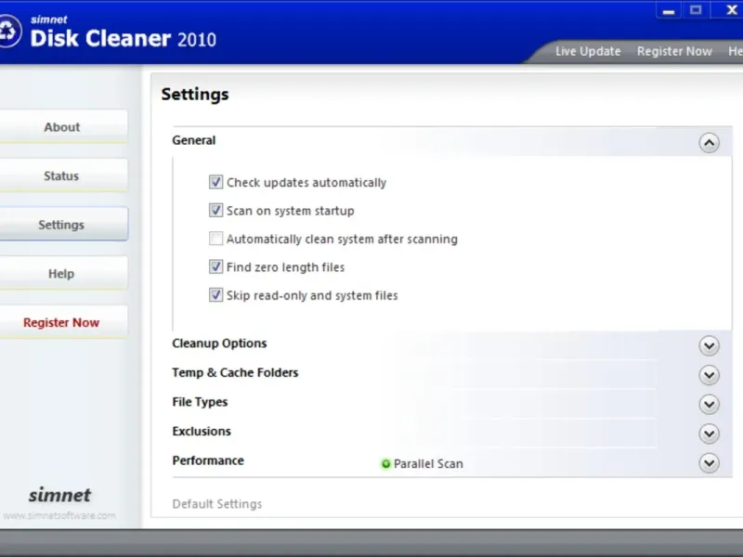Open Register Now in the top bar

coord(674,51)
